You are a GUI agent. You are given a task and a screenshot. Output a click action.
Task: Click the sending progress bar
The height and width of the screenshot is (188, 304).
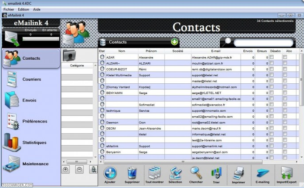(41, 39)
